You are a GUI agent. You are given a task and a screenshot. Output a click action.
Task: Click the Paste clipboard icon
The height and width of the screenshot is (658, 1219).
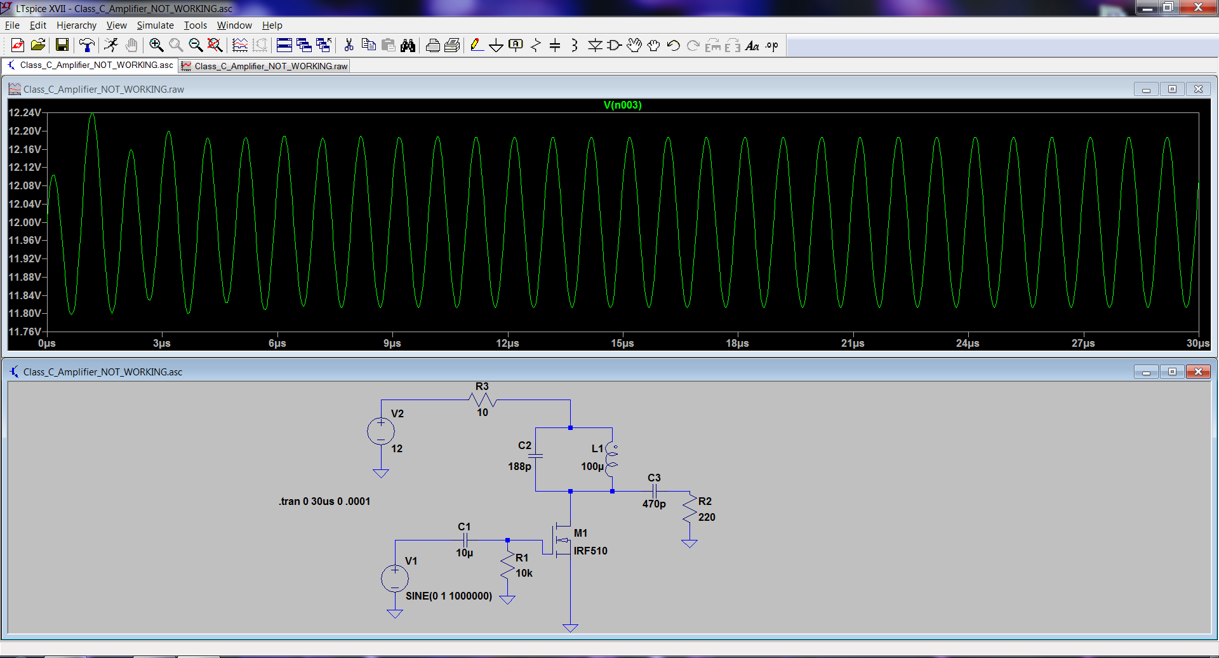pyautogui.click(x=388, y=45)
